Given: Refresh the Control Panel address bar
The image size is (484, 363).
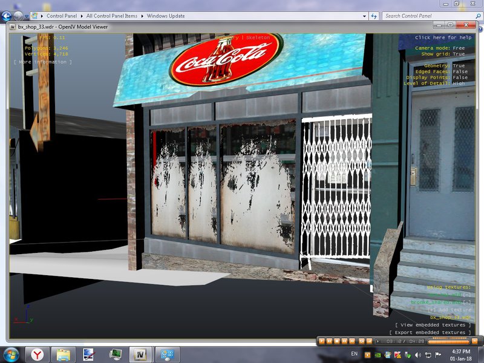Looking at the screenshot, I should click(x=374, y=16).
